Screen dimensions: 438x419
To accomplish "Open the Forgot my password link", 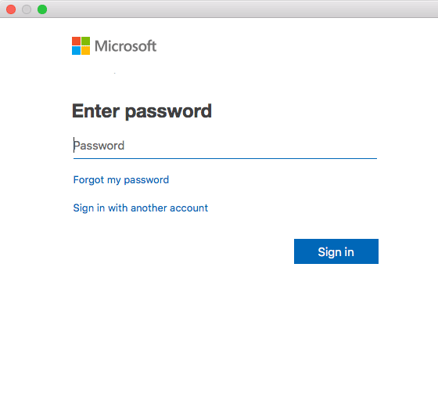I will pos(121,180).
